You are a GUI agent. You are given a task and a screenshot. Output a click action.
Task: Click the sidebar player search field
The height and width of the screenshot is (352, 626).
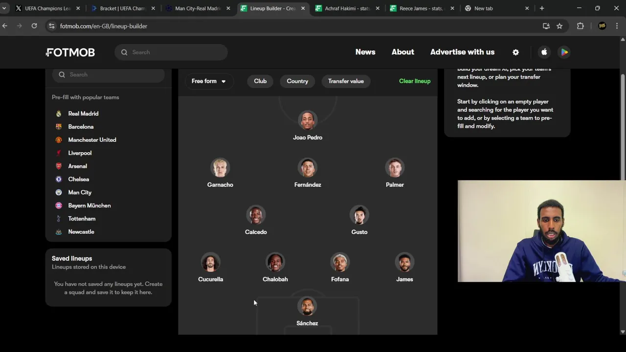pyautogui.click(x=109, y=75)
